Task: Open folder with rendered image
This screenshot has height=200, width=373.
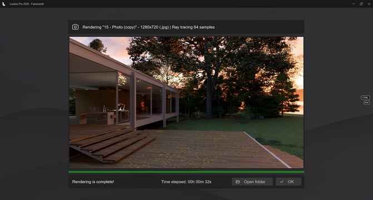Action: click(252, 182)
